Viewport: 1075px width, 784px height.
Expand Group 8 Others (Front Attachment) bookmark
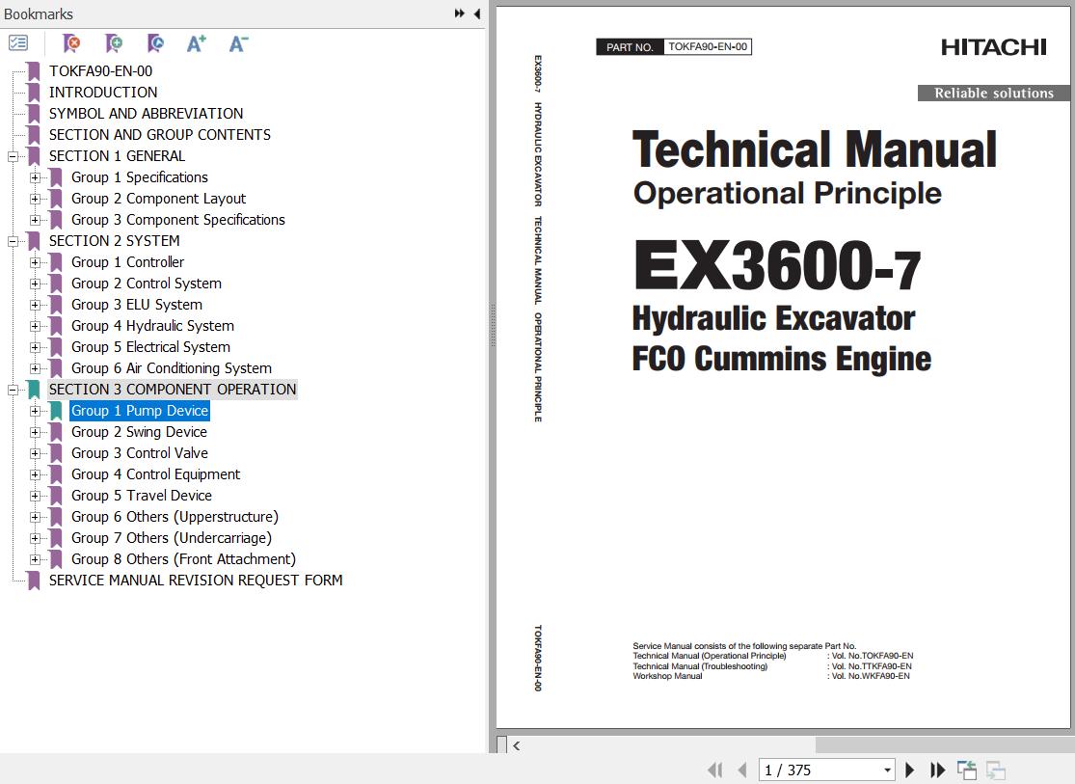click(x=35, y=559)
